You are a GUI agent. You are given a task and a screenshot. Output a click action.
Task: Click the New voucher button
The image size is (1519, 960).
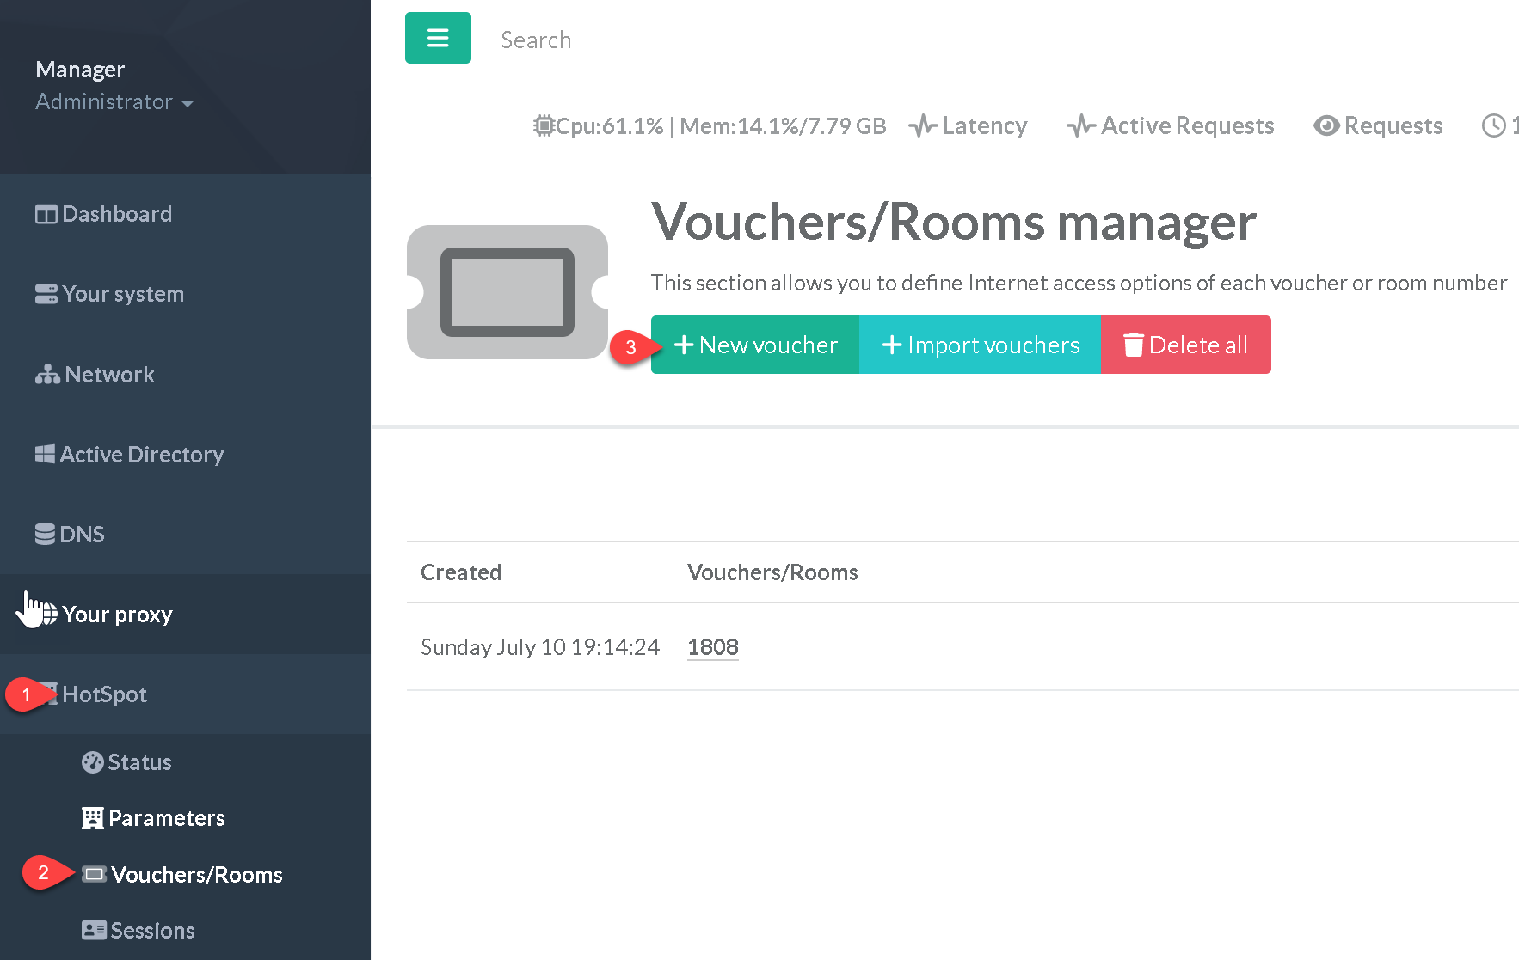pyautogui.click(x=754, y=345)
